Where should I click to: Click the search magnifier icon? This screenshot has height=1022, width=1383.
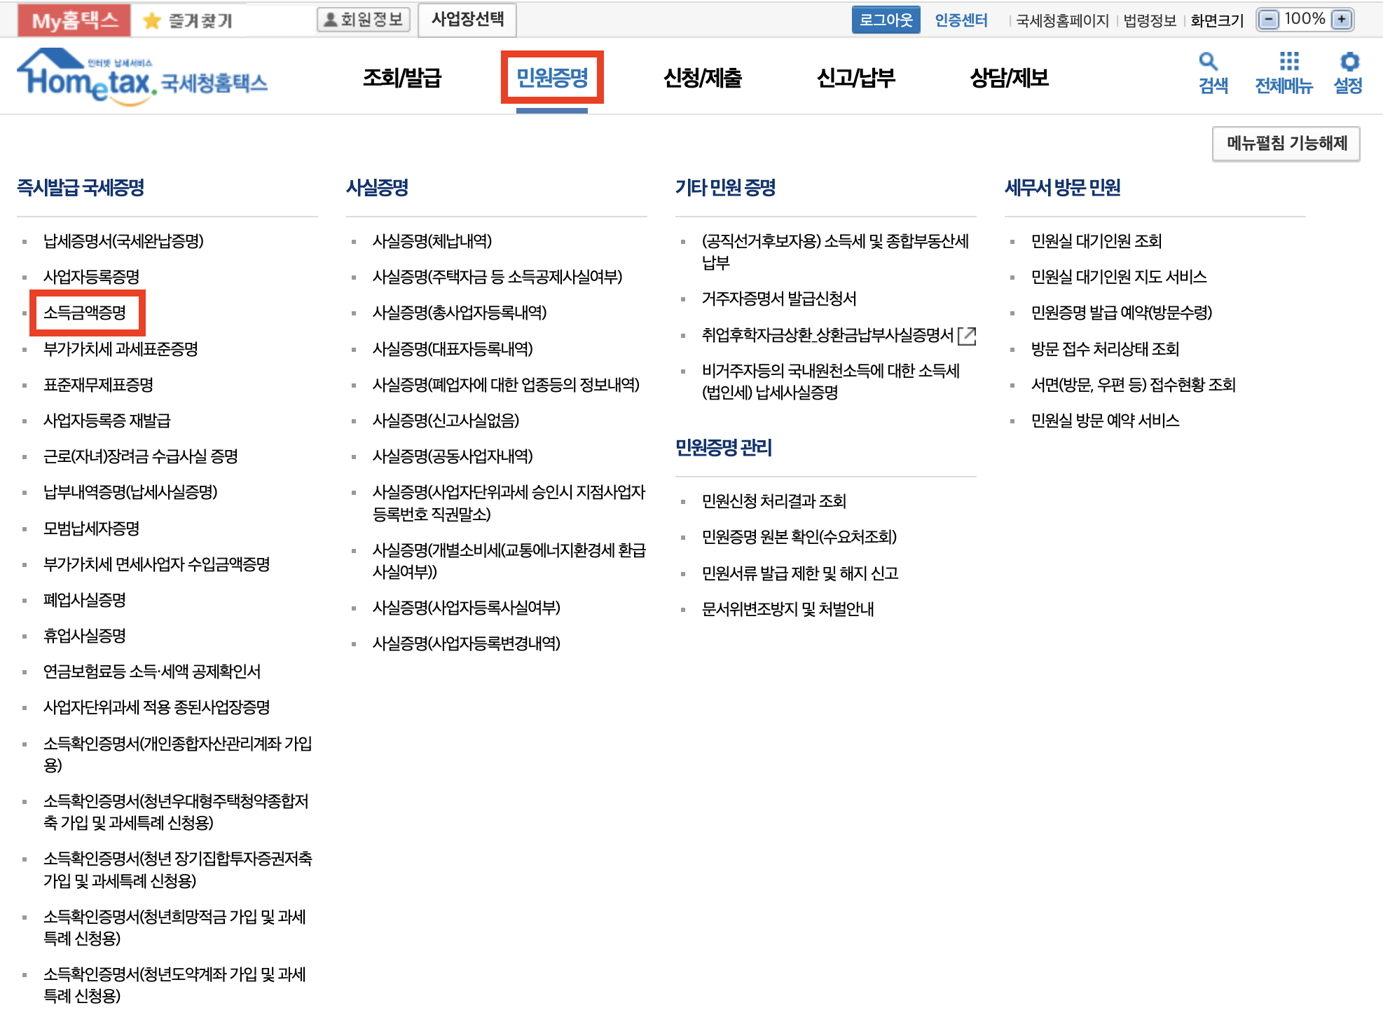coord(1208,62)
